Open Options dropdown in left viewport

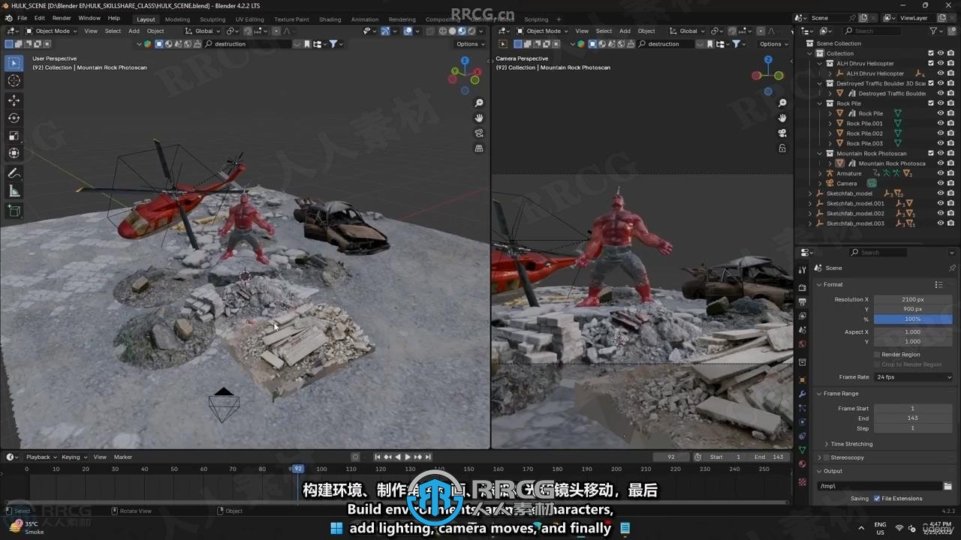pyautogui.click(x=469, y=44)
